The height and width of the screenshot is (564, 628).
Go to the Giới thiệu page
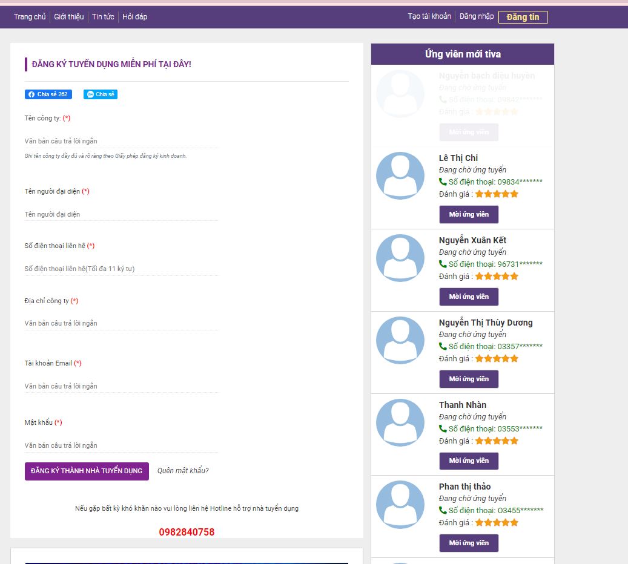coord(69,17)
